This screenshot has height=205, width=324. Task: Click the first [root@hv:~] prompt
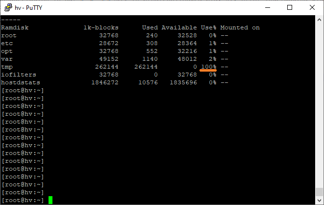(23, 90)
